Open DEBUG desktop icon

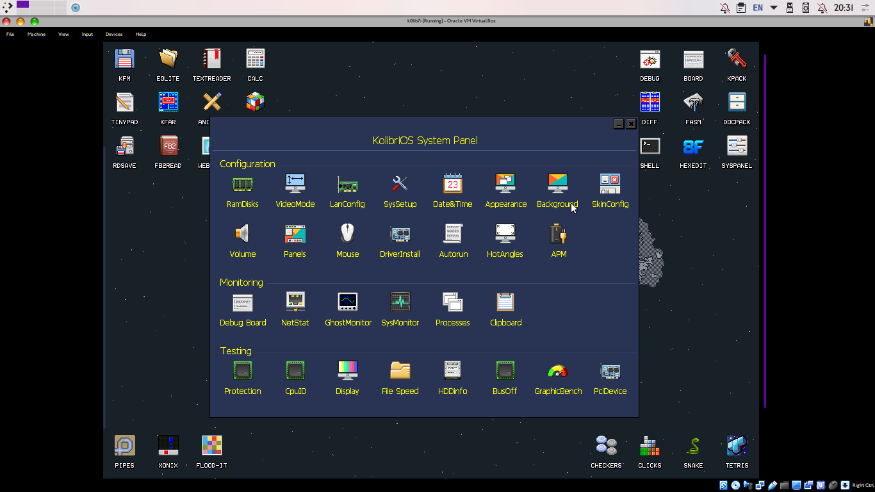click(650, 59)
